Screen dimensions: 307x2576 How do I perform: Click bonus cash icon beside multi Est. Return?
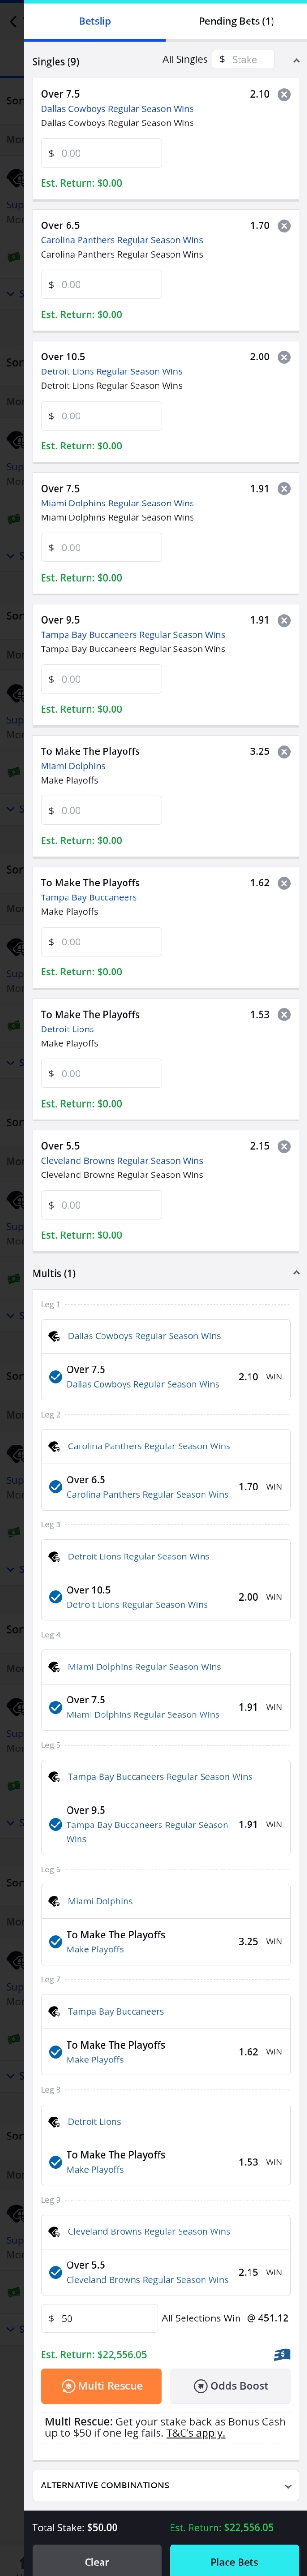[282, 2355]
